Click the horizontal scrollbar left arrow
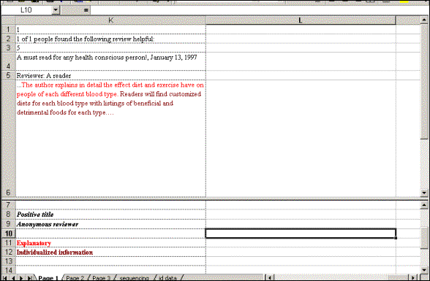The height and width of the screenshot is (281, 430). (x=270, y=278)
